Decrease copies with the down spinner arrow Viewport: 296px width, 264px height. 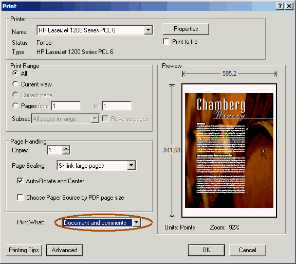point(66,152)
